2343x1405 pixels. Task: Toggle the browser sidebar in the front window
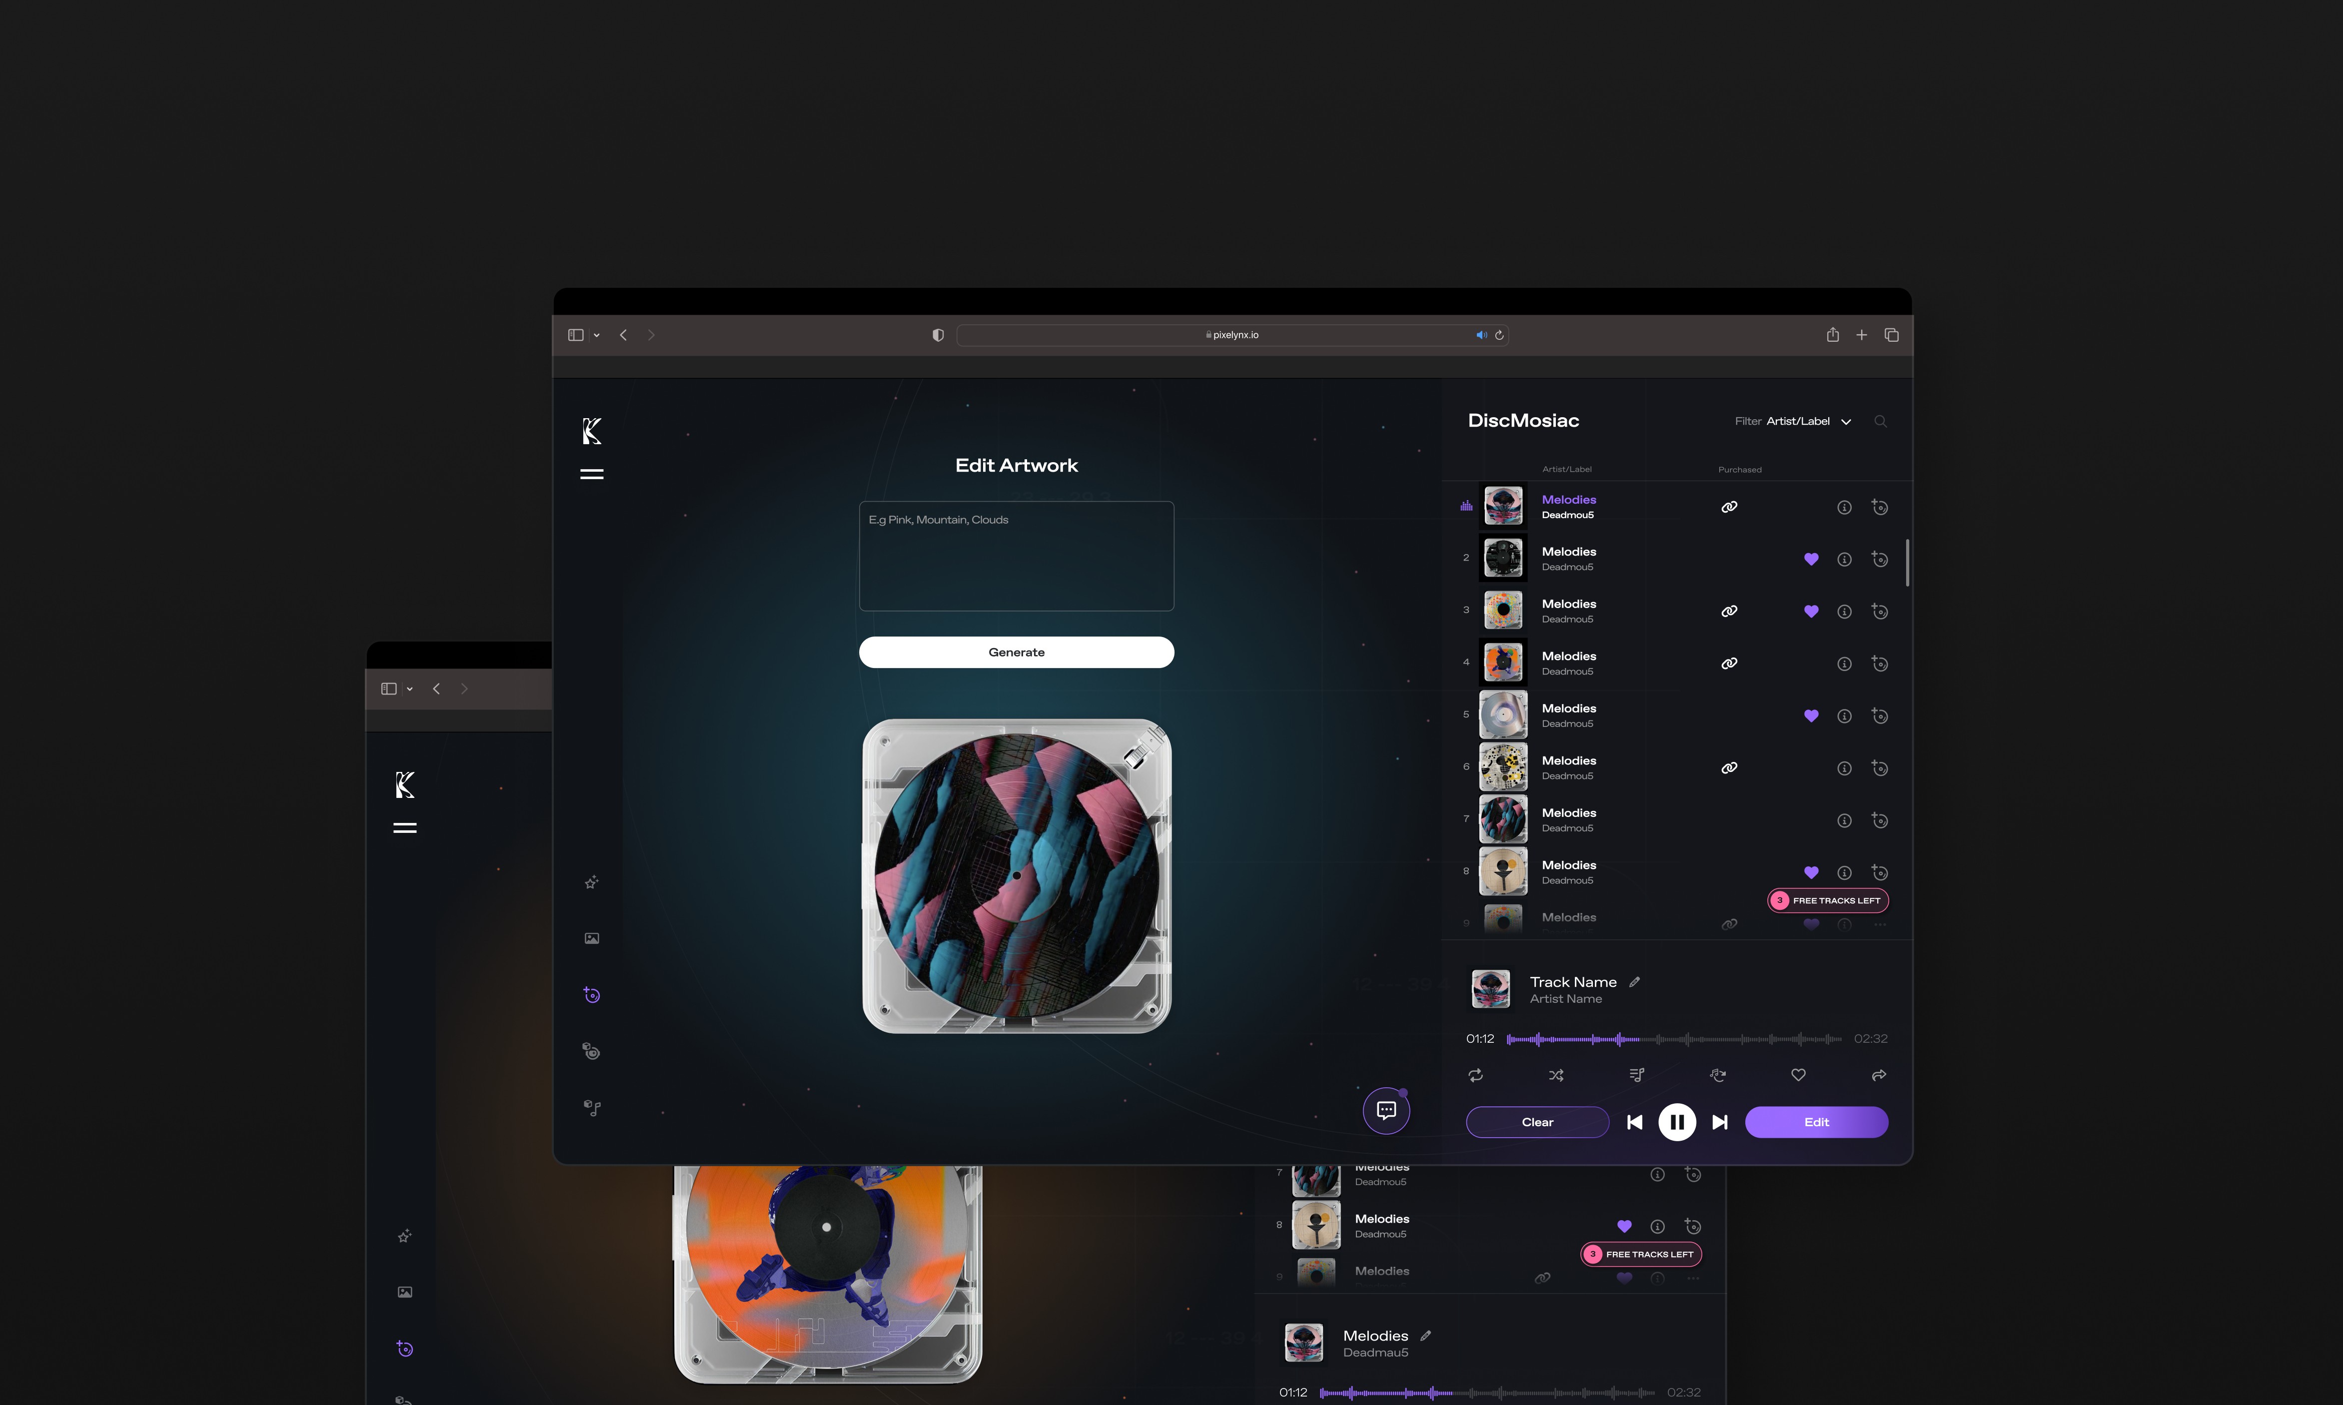[576, 335]
